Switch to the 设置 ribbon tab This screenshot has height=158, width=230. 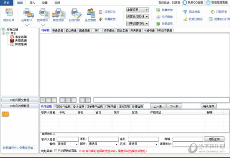[x=45, y=3]
